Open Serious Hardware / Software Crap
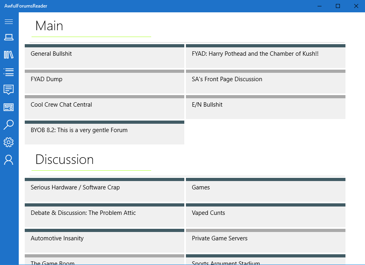365x265 pixels. click(104, 190)
